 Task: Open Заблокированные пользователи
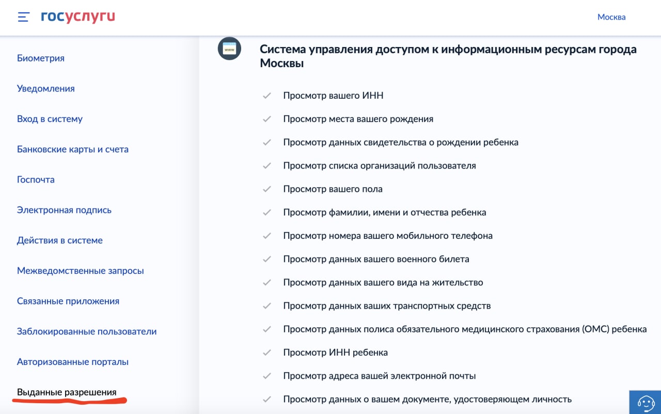(87, 332)
